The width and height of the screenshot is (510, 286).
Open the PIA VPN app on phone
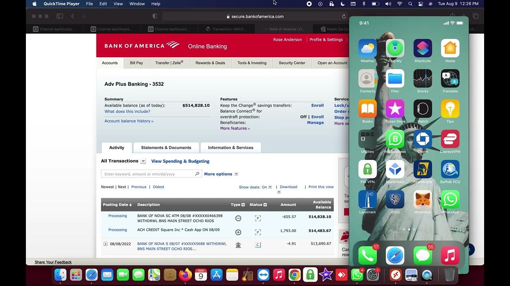pyautogui.click(x=367, y=169)
